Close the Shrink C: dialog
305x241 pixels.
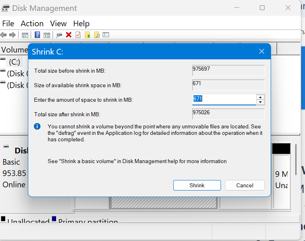click(262, 51)
